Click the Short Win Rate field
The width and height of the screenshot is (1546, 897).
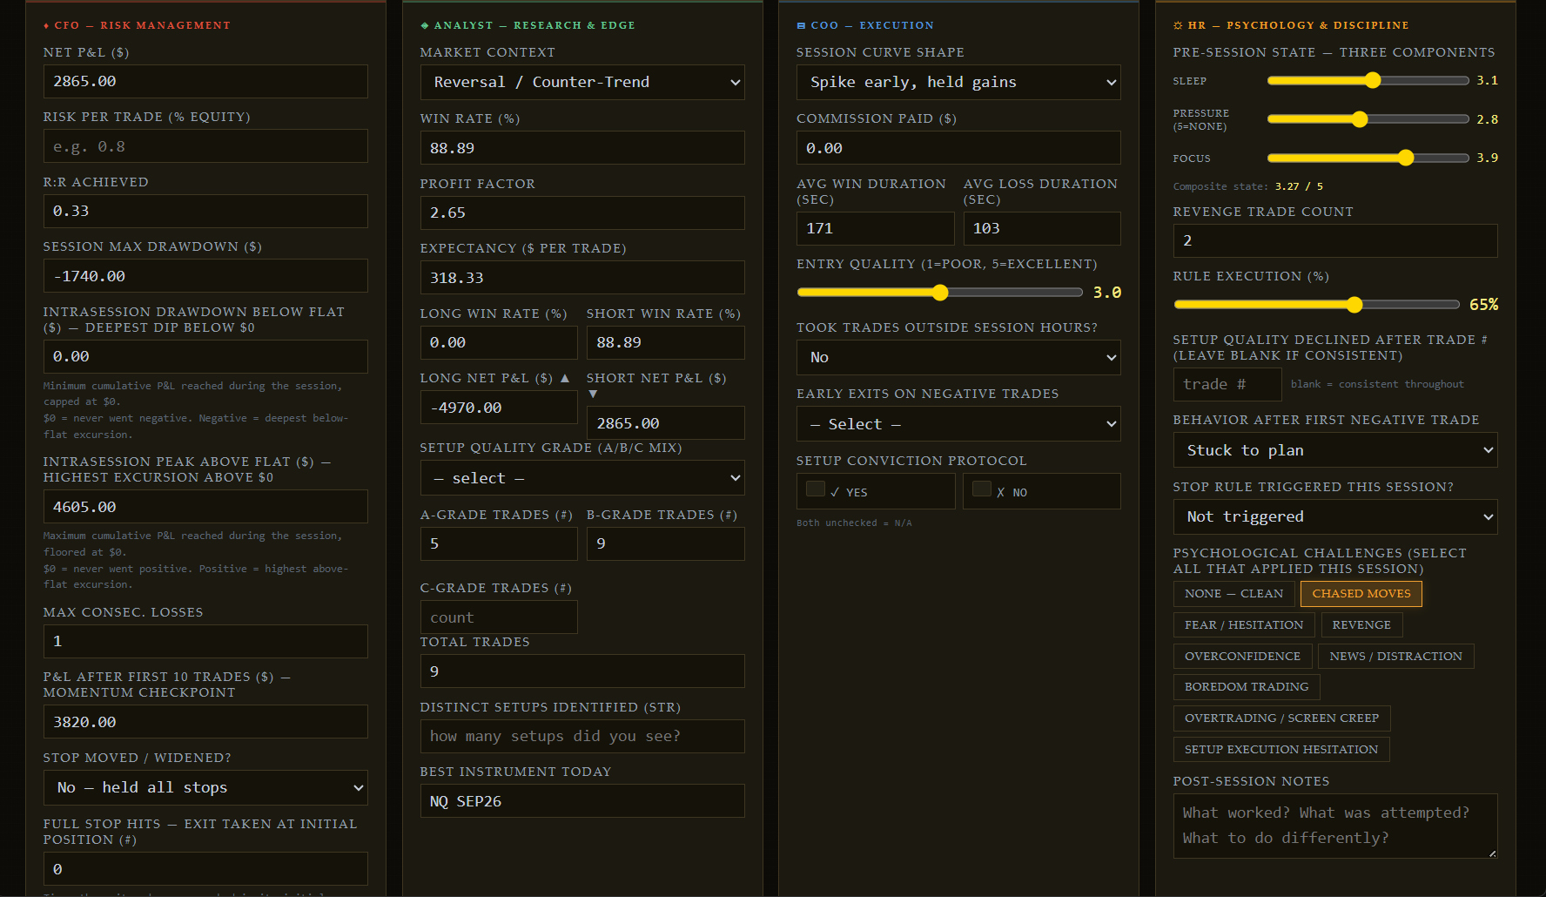pos(665,342)
